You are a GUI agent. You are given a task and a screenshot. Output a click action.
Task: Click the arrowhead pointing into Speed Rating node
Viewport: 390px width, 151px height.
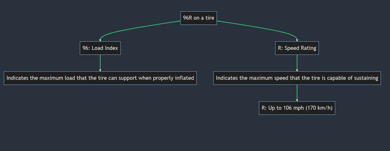click(297, 40)
